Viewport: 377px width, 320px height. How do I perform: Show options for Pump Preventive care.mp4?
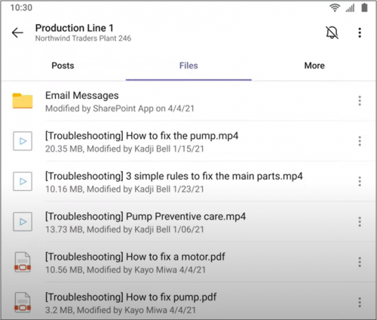pos(360,222)
